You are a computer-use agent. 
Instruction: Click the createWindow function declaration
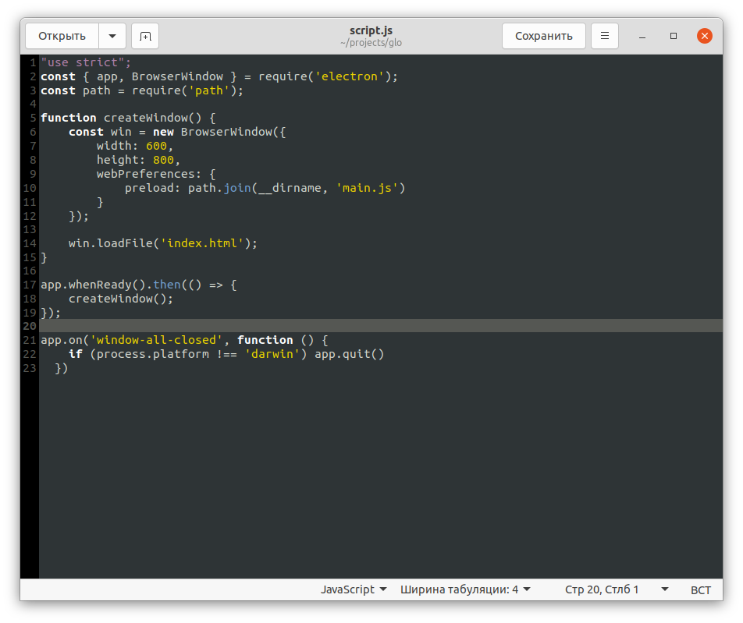tap(128, 118)
